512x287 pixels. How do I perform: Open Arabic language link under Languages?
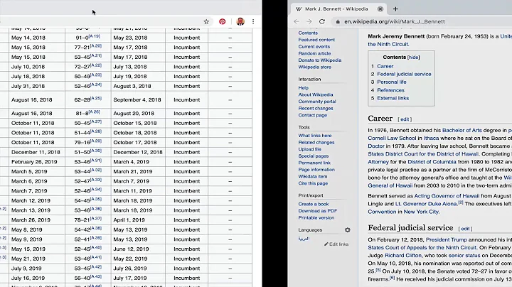click(304, 239)
